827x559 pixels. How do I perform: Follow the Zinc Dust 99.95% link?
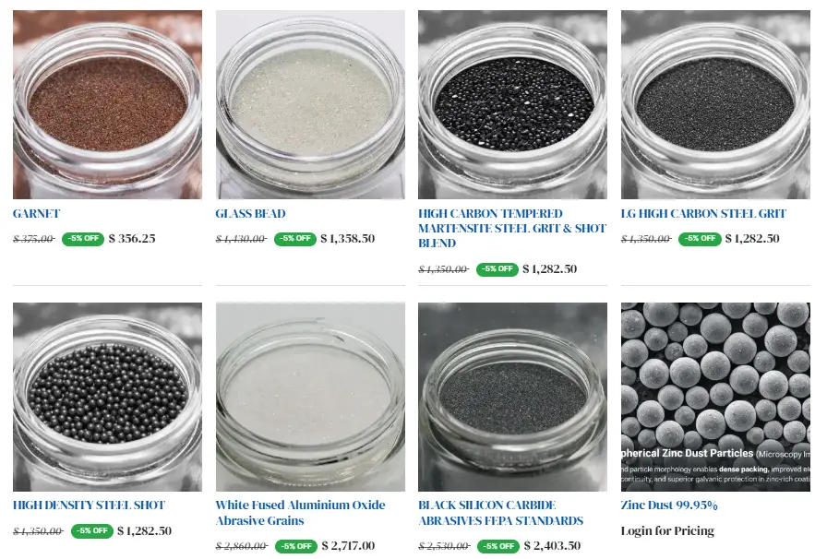coord(669,505)
